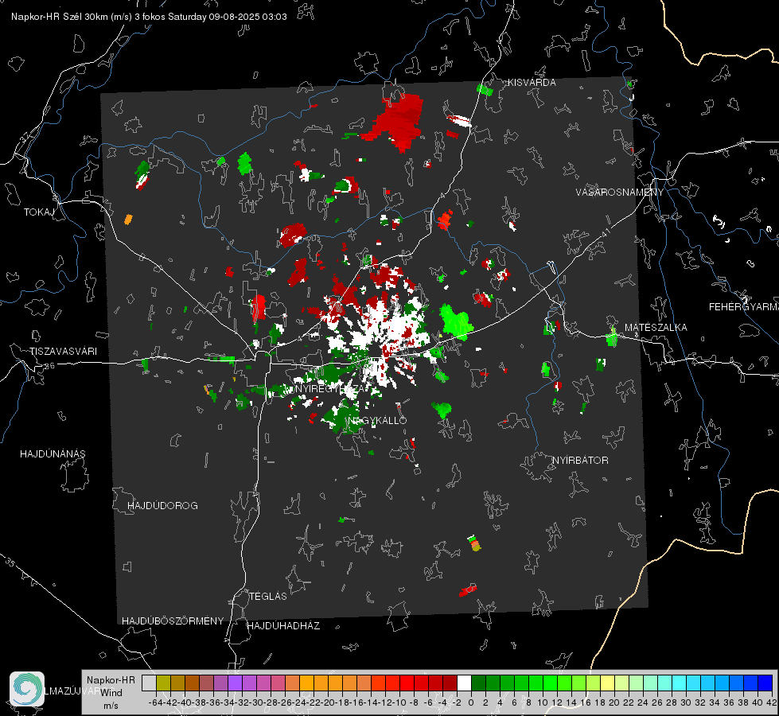This screenshot has width=779, height=716.
Task: Click the swirl logo icon beside the legend
Action: pyautogui.click(x=27, y=689)
